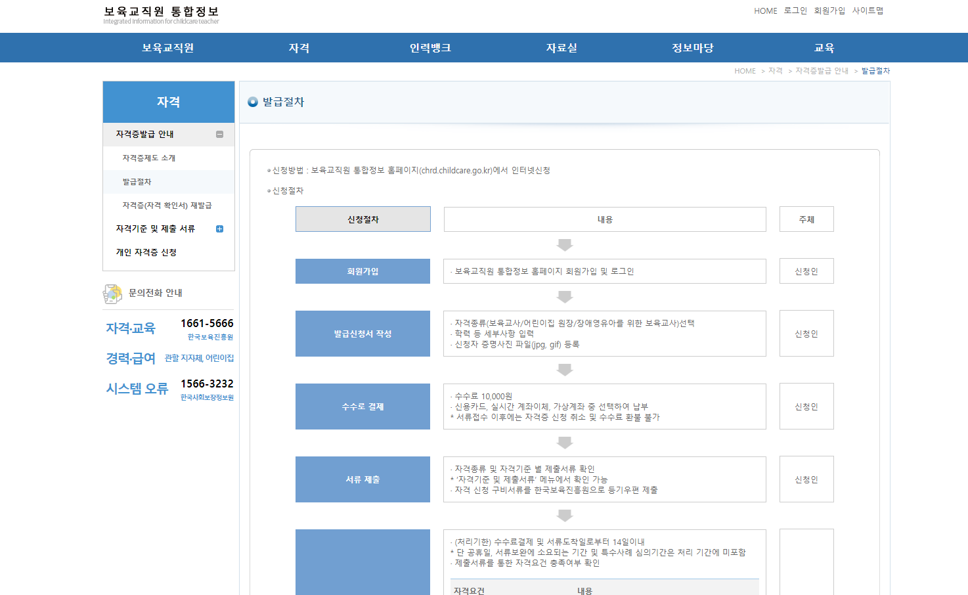Click the 회원가입 link in the header
This screenshot has height=595, width=968.
tap(829, 11)
